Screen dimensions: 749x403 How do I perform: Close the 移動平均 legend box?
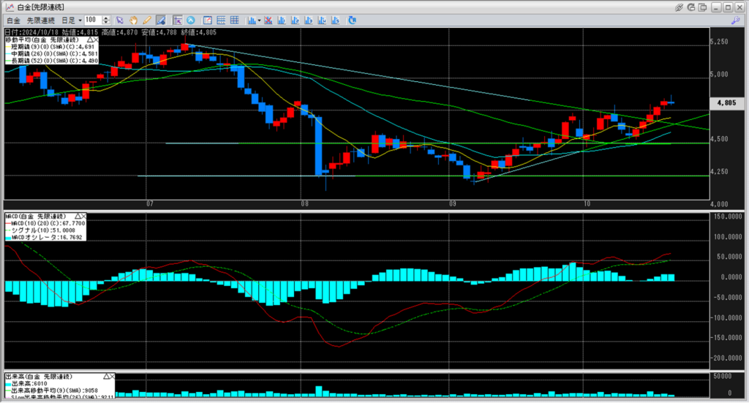tap(96, 40)
